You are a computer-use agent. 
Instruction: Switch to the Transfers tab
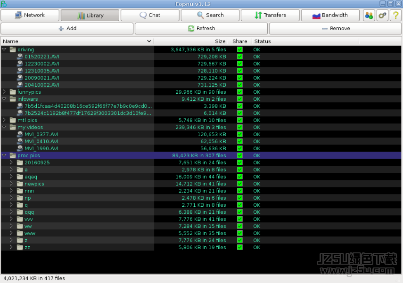[271, 15]
